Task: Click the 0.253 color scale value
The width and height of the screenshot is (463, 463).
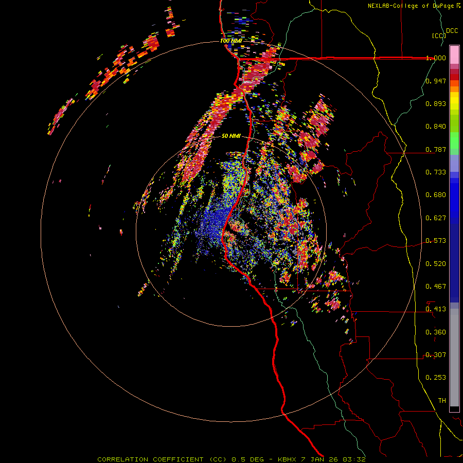Action: tap(436, 378)
